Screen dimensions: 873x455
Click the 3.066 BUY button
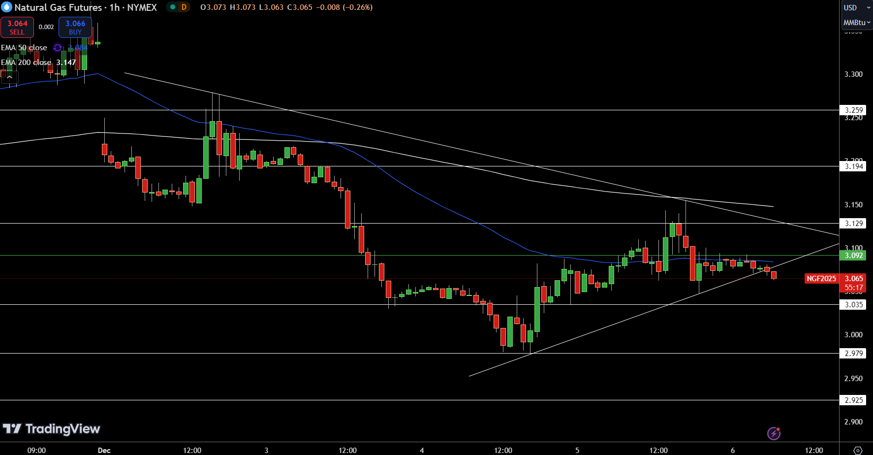pos(75,28)
